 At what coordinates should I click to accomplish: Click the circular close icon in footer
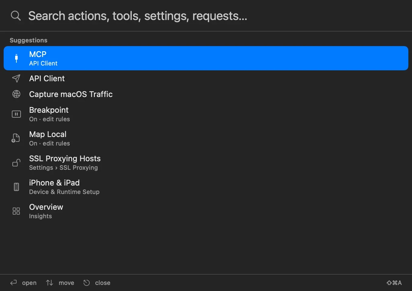[87, 283]
